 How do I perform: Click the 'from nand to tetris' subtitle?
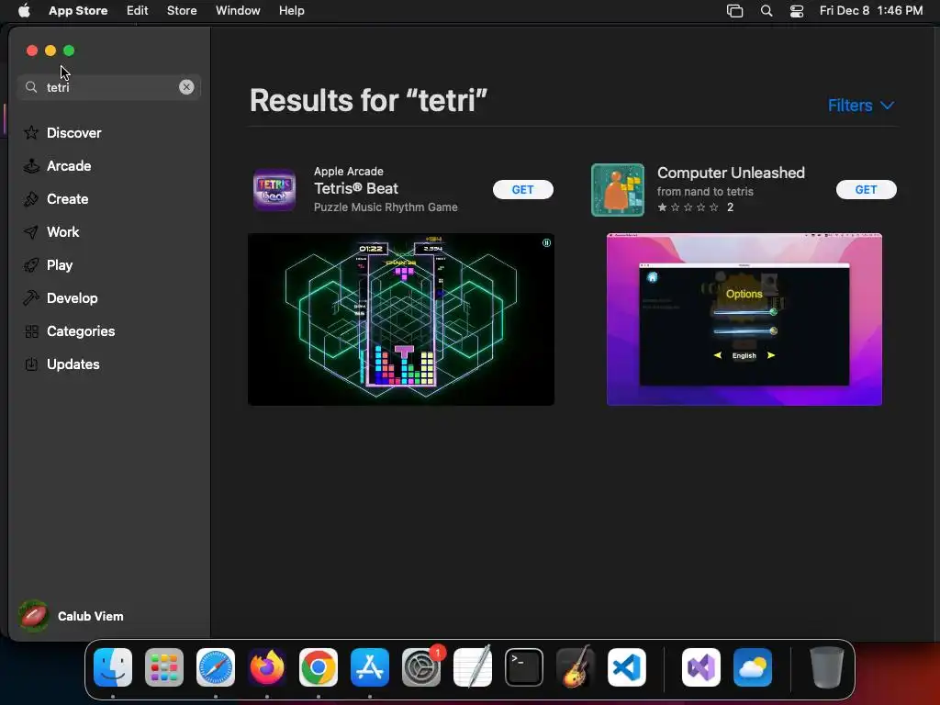pyautogui.click(x=705, y=191)
